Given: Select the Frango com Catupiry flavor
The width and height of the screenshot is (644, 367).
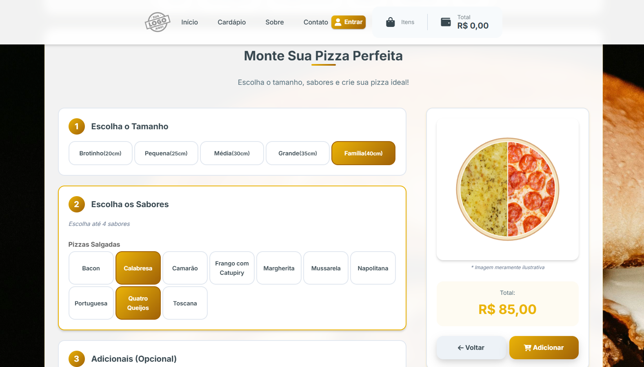Looking at the screenshot, I should pos(232,268).
